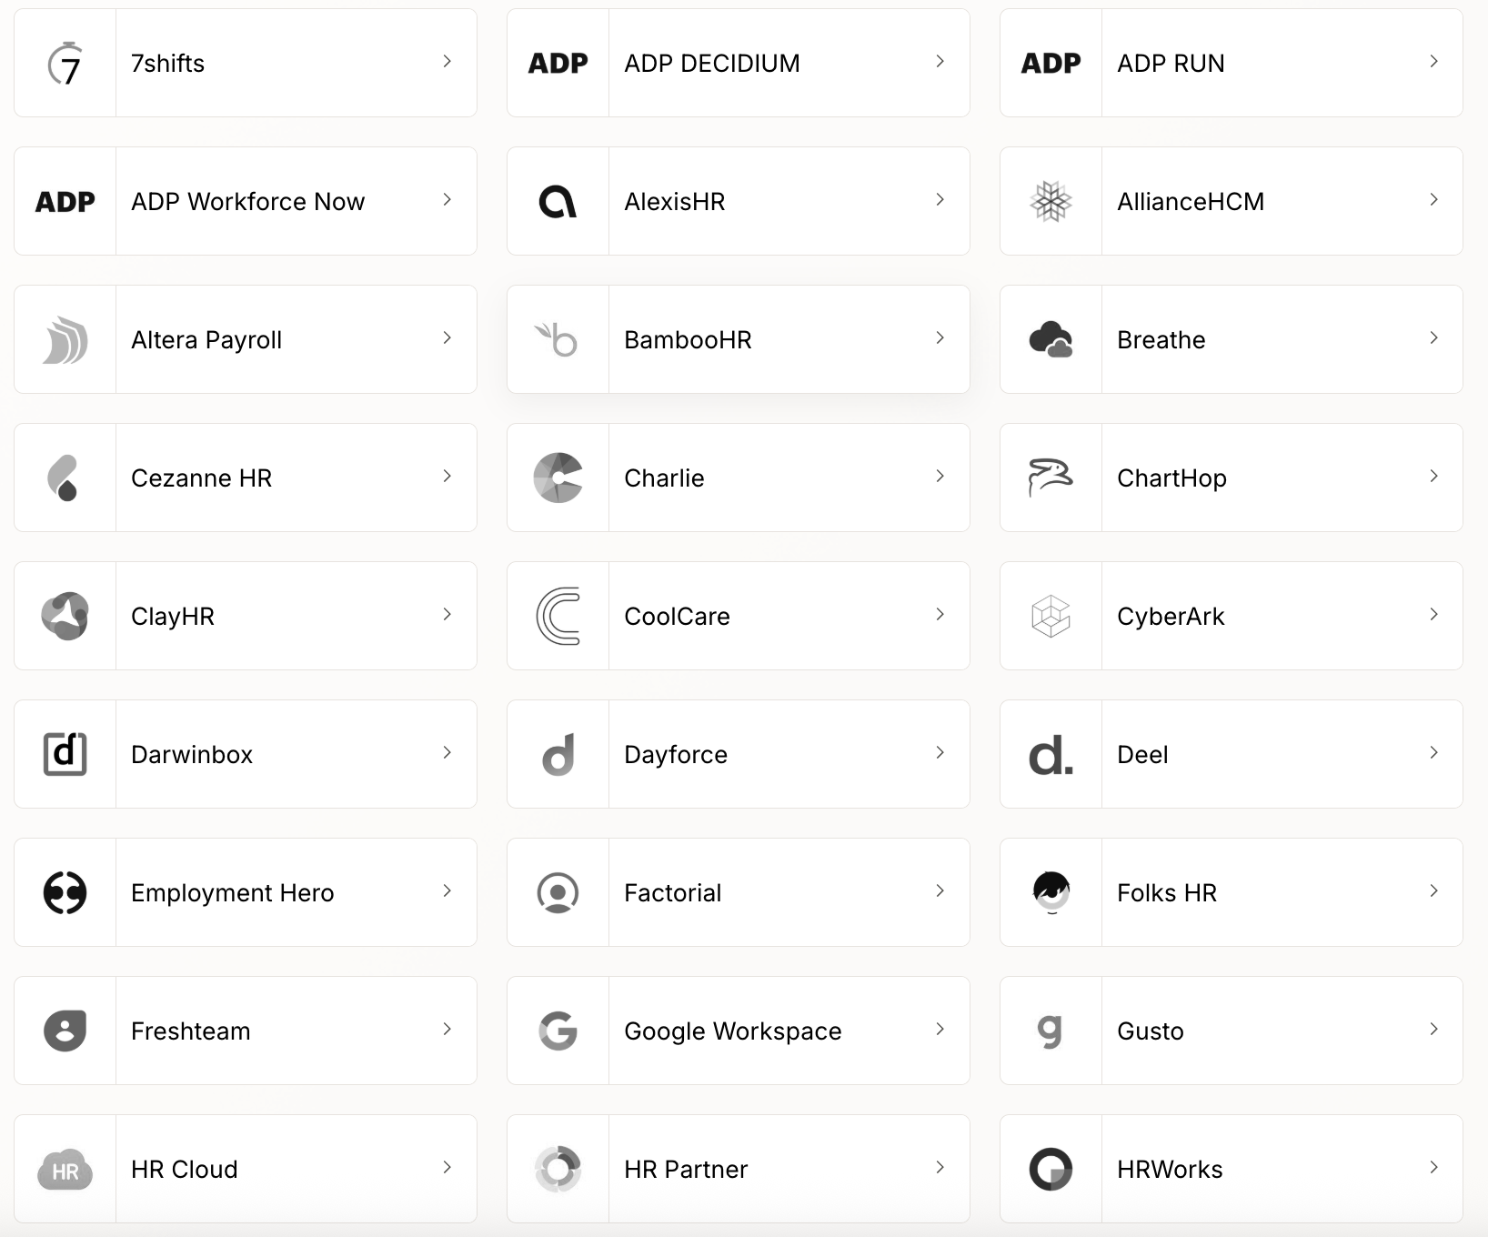Click the Darwinbox bracketed d logo
The height and width of the screenshot is (1237, 1488).
point(65,755)
